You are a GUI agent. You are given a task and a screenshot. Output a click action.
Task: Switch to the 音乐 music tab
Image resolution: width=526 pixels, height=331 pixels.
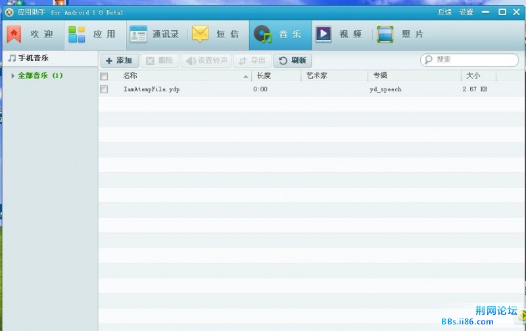pyautogui.click(x=277, y=34)
